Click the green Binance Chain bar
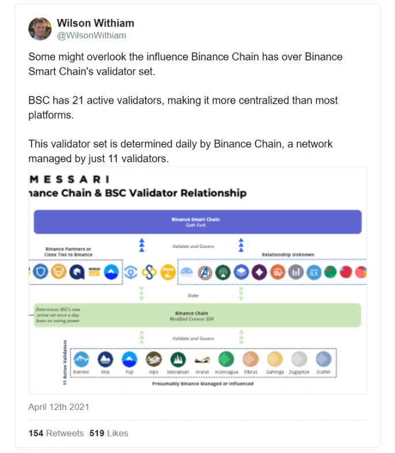This screenshot has width=395, height=453. [x=197, y=316]
